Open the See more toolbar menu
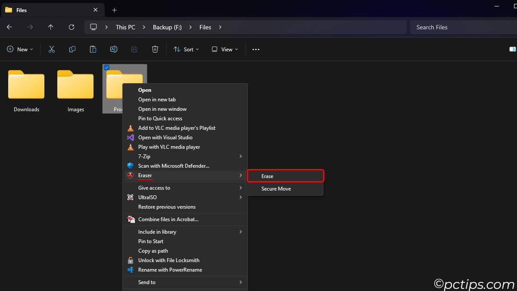 click(255, 49)
